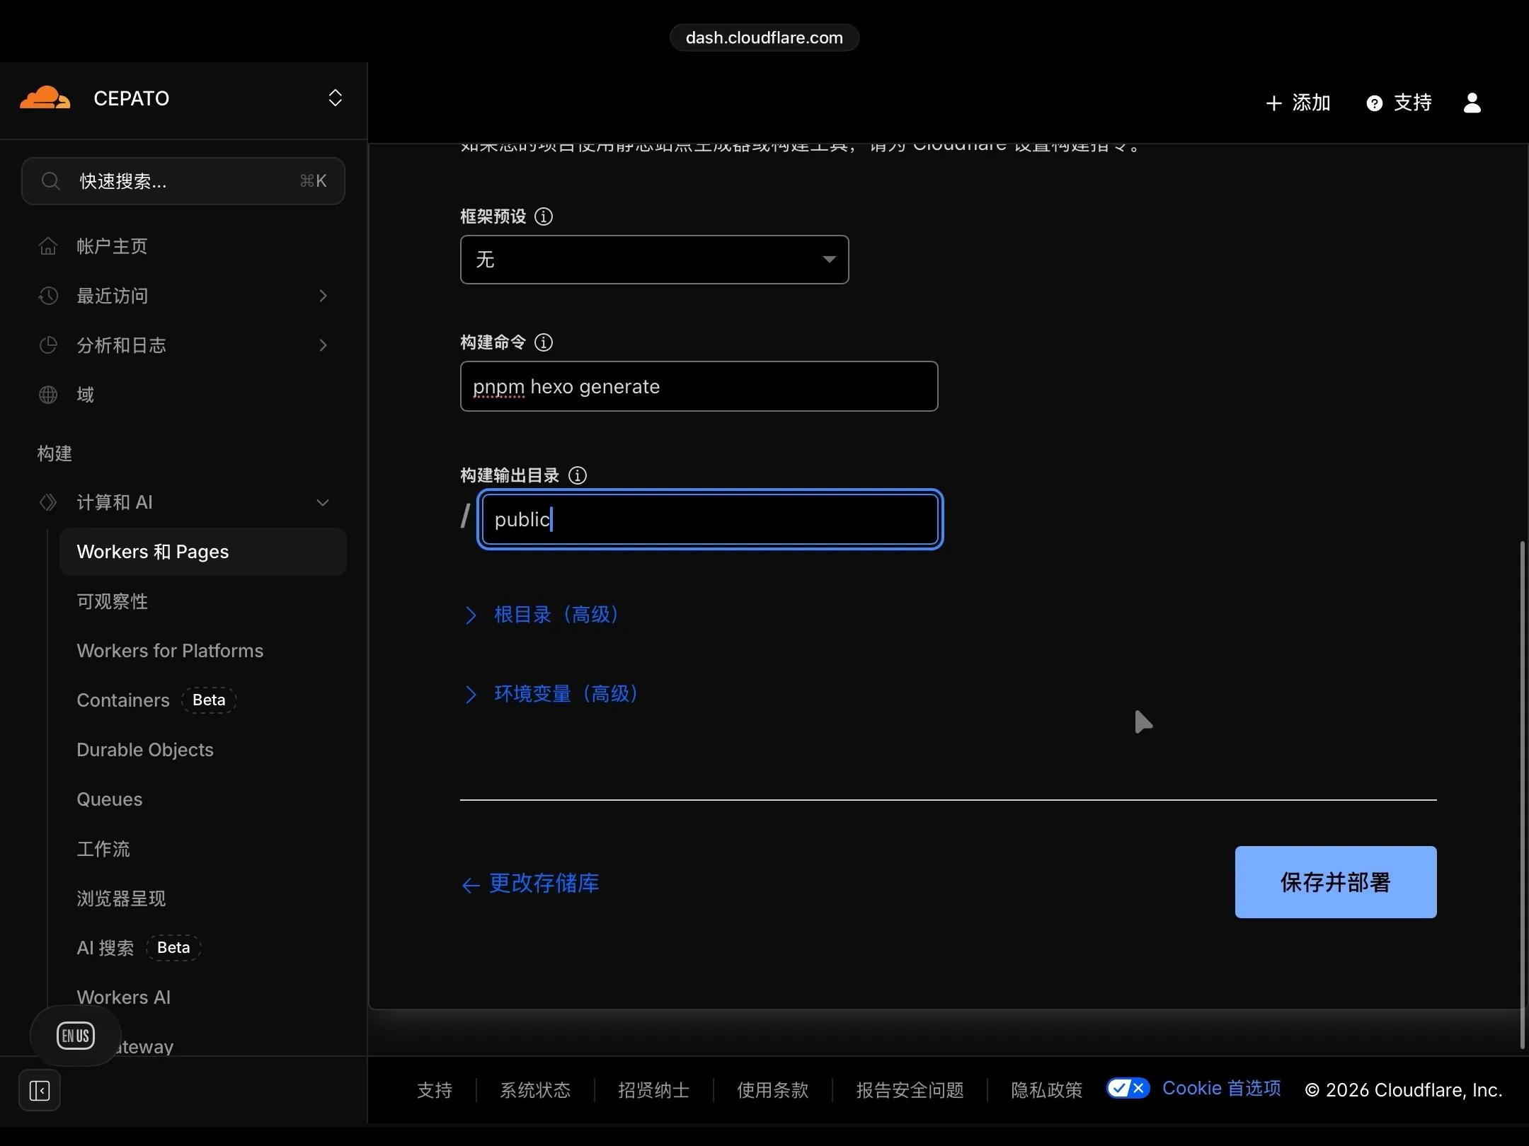Click the chart icon beside 分析和日志
This screenshot has height=1146, width=1529.
click(47, 345)
